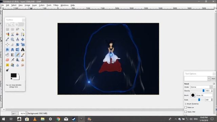Image resolution: width=217 pixels, height=122 pixels.
Task: Select the Eraser tool
Action: pyautogui.click(x=7, y=60)
